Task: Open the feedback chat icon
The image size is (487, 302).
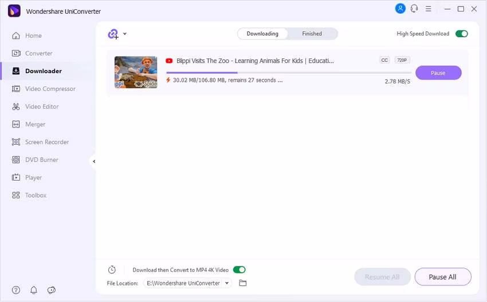Action: tap(51, 290)
